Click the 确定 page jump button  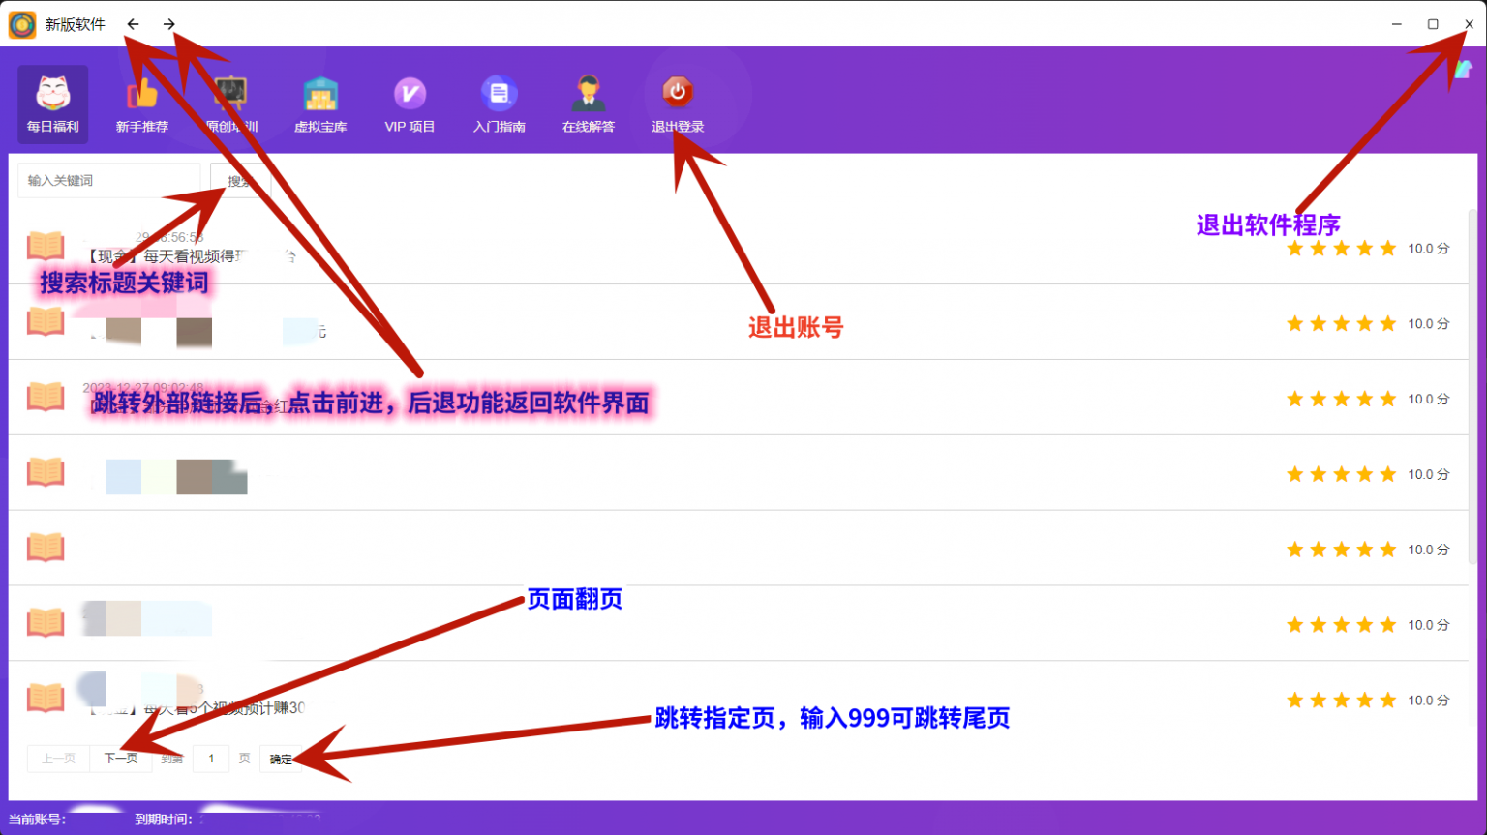(280, 759)
